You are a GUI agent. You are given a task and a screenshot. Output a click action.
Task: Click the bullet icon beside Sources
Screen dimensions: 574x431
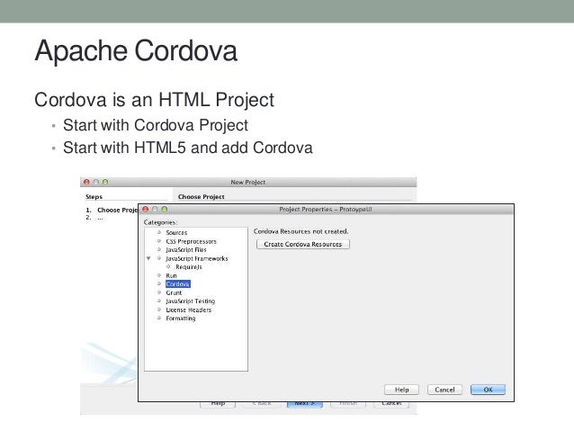pos(159,232)
